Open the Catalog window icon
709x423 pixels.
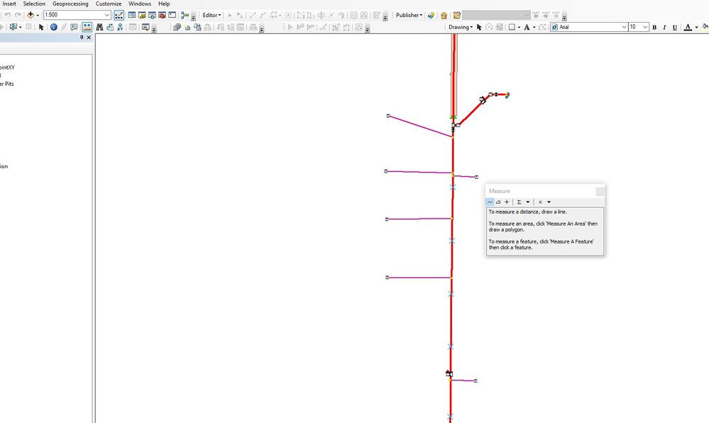[142, 15]
